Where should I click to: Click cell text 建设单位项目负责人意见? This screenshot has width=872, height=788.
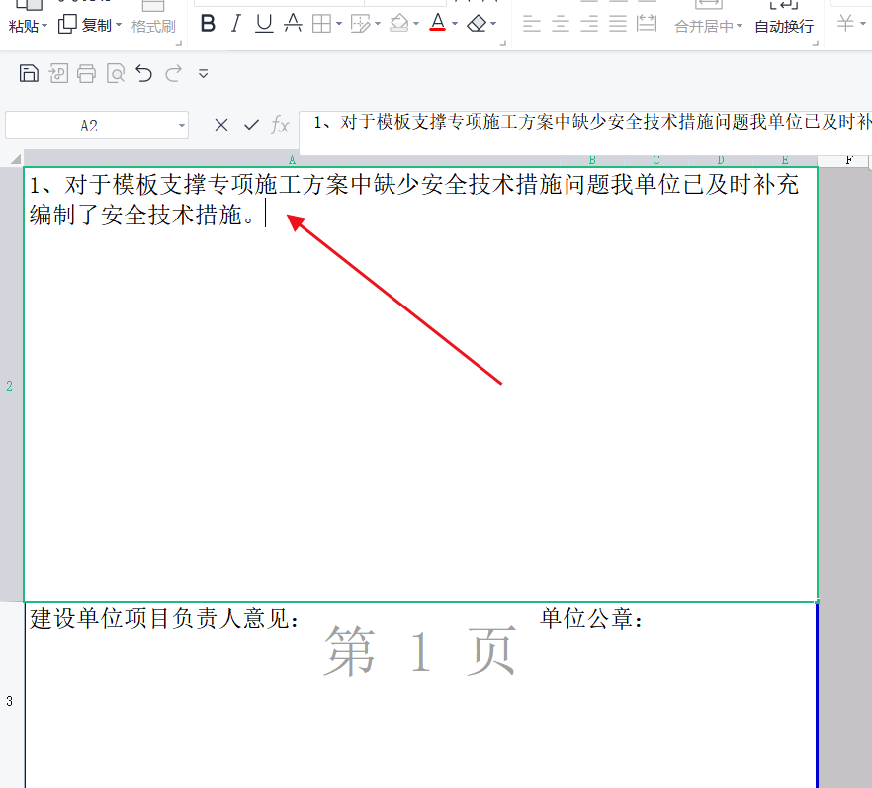[x=158, y=618]
